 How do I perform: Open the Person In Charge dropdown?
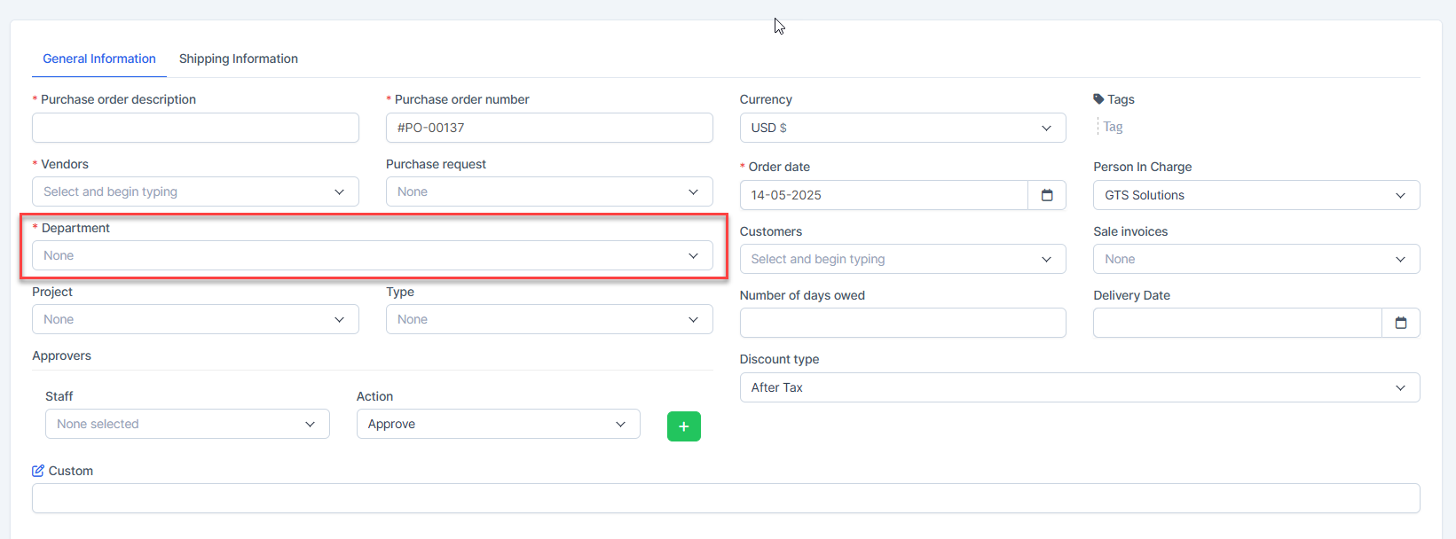pyautogui.click(x=1255, y=195)
